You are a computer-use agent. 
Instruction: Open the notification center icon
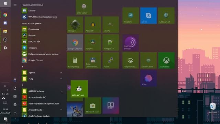coord(5,119)
